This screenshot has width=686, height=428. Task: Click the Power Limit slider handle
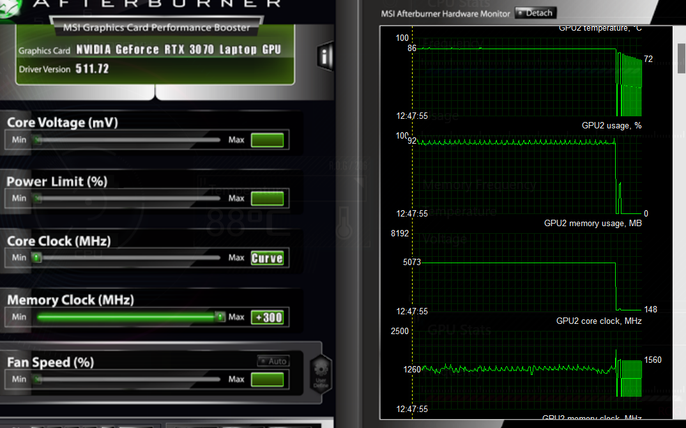(38, 199)
